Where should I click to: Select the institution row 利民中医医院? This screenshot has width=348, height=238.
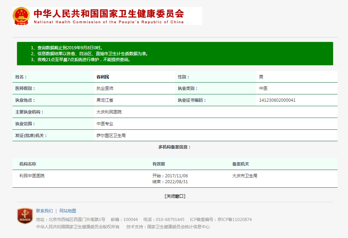32,176
